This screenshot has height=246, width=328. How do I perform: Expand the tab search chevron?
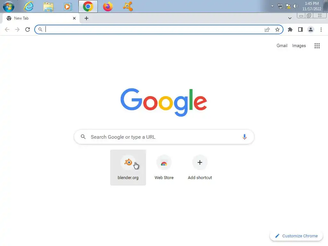[290, 18]
